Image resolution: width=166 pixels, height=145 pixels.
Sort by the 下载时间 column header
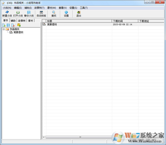click(x=125, y=21)
